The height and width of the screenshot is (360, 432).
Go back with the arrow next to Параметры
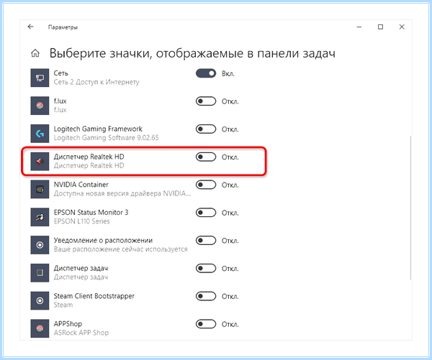tap(30, 27)
